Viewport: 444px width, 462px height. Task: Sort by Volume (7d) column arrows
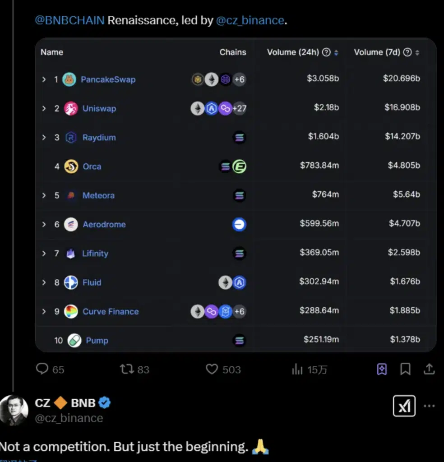[417, 52]
